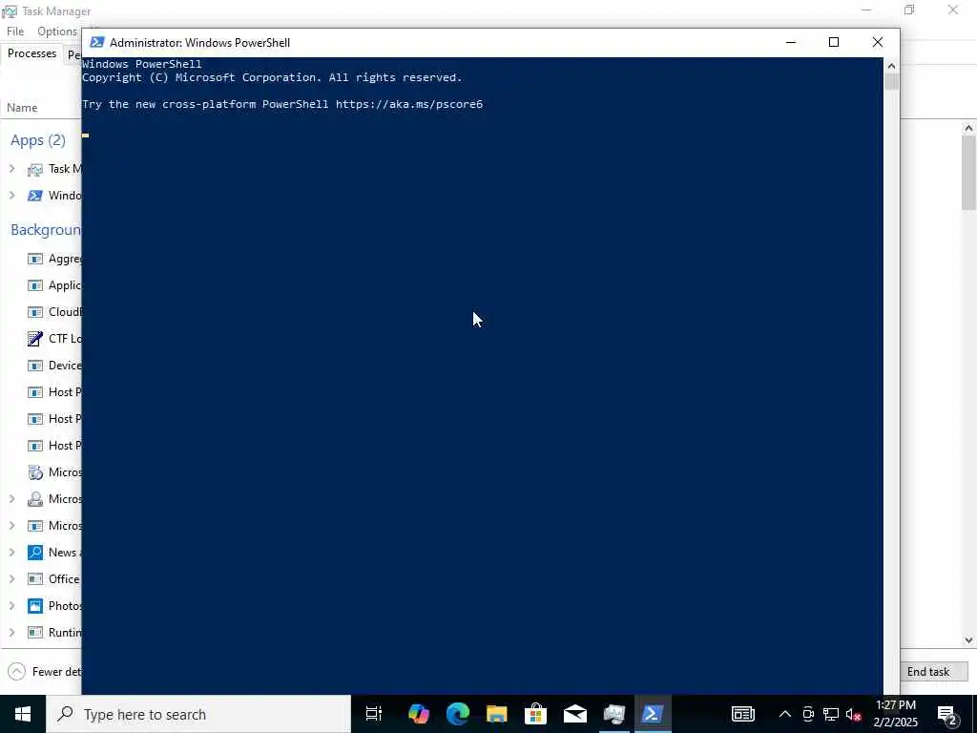This screenshot has height=733, width=977.
Task: Minimize the PowerShell window
Action: (x=791, y=42)
